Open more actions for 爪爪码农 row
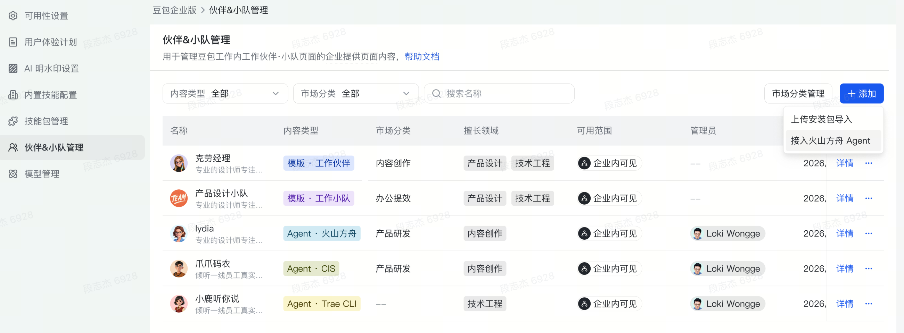Image resolution: width=904 pixels, height=333 pixels. coord(869,268)
